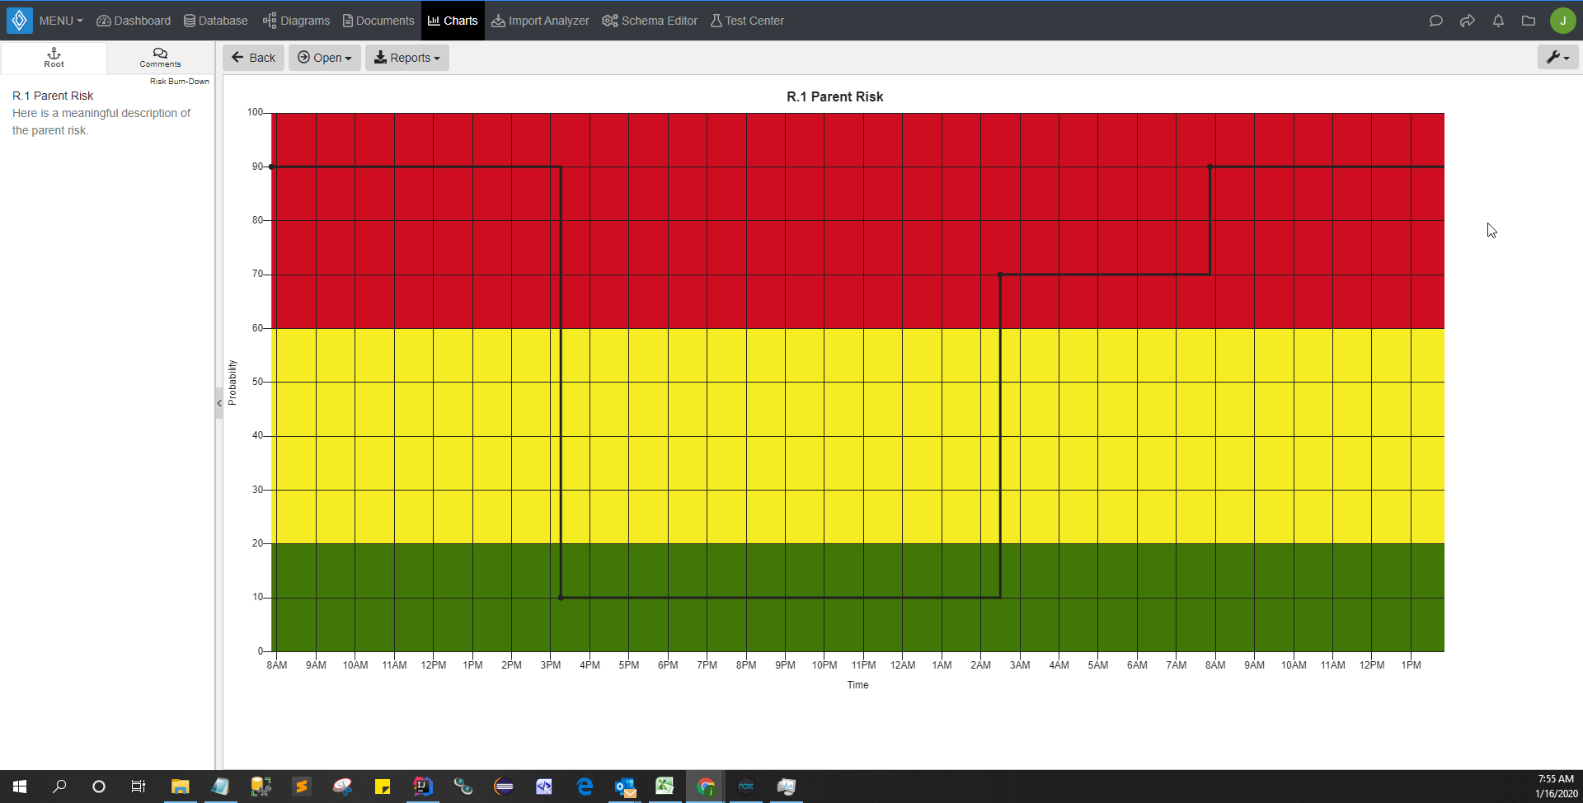Open the chat bubble icon

point(1437,21)
